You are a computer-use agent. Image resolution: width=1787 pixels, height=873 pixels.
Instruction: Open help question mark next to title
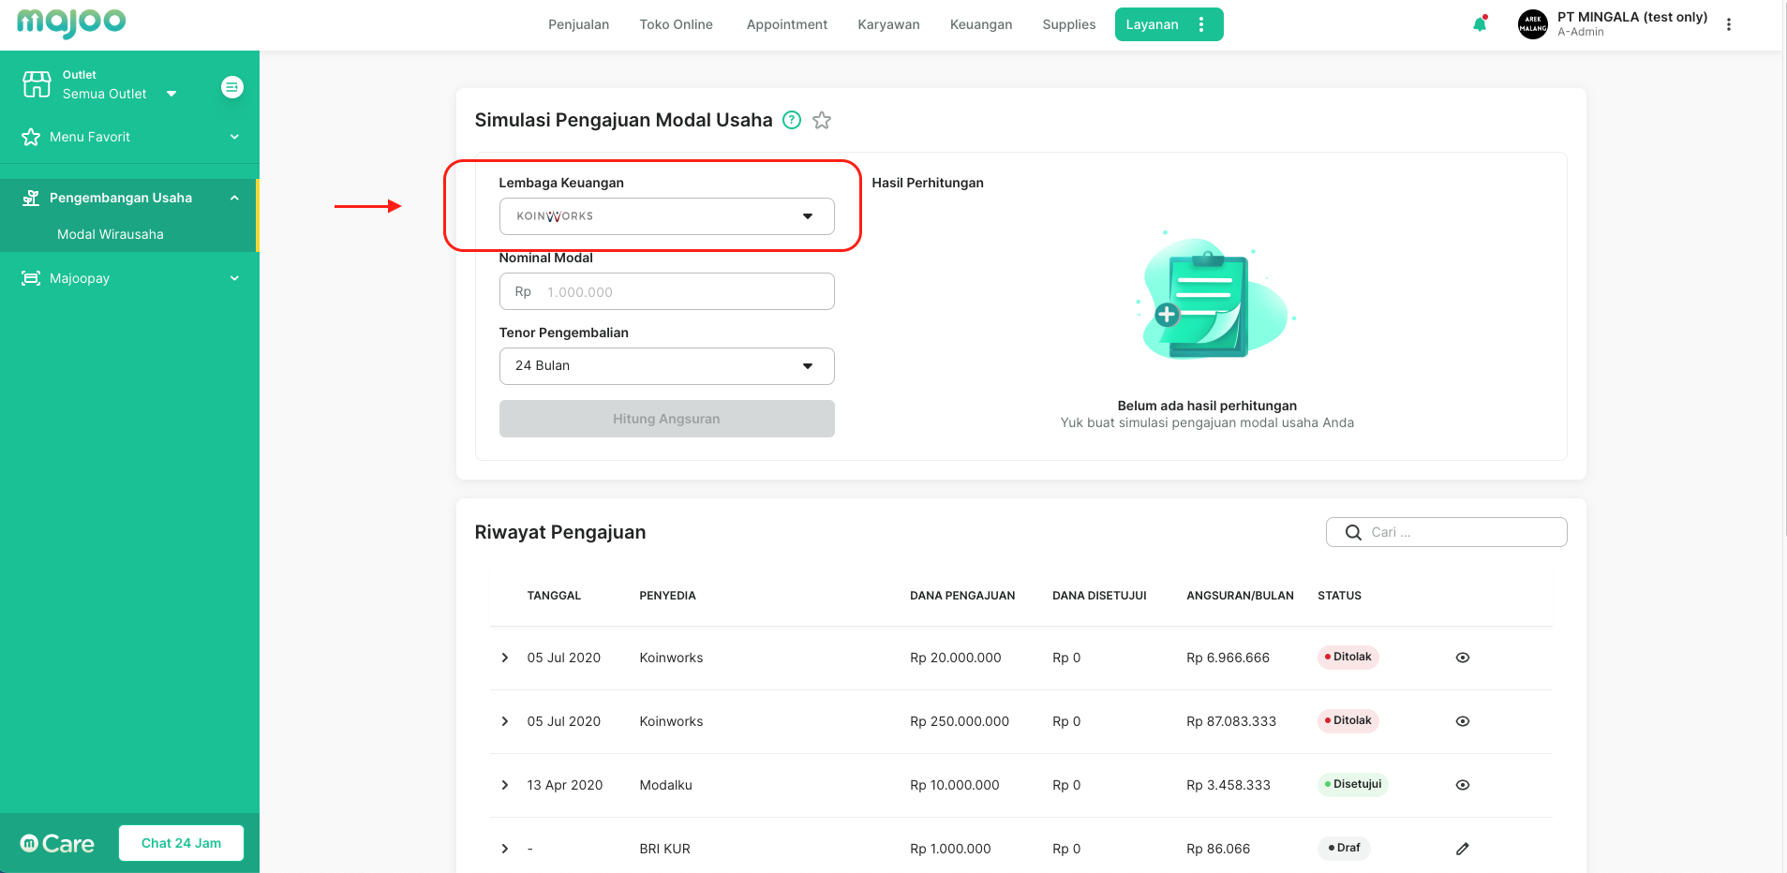(x=792, y=120)
